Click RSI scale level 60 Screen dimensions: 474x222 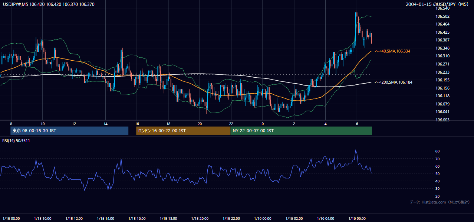(437, 166)
